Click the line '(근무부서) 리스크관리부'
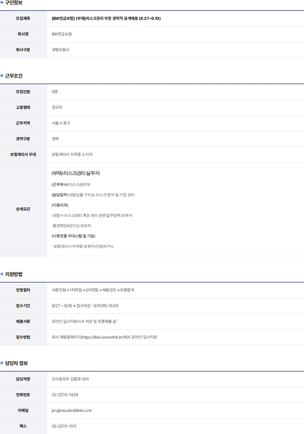304x434 pixels. pos(71,185)
